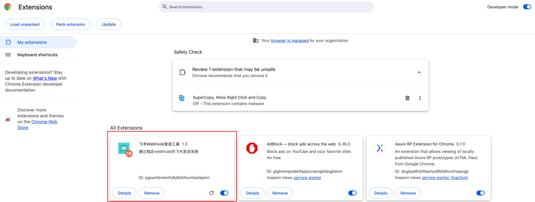Screen dimensions: 535x202
Task: Click ID dogkpdfcklifaemcdfbildhcofnopogp text
Action: click(x=431, y=171)
